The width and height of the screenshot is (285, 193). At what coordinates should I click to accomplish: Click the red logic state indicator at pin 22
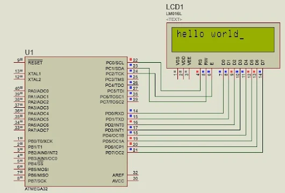pos(131,60)
